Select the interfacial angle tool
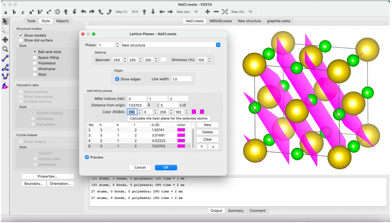This screenshot has width=392, height=223. [5, 86]
